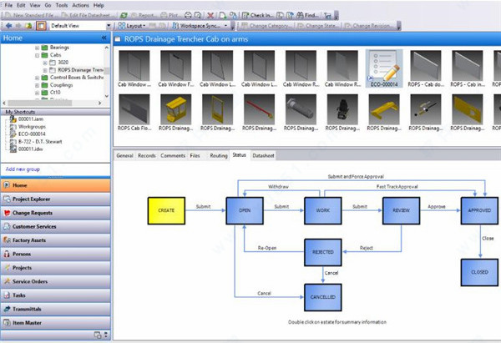
Task: Select ROPS Drainage Trencher folder in tree
Action: pyautogui.click(x=77, y=69)
